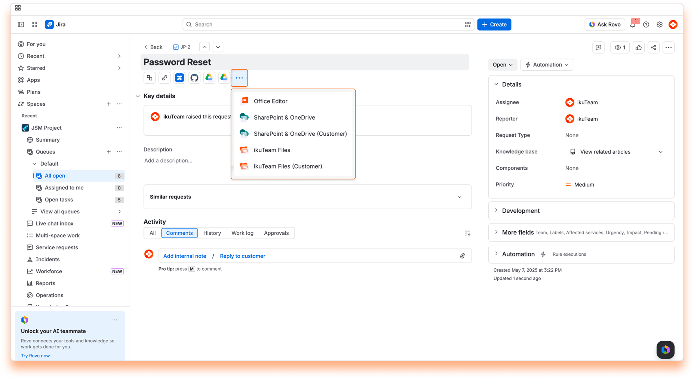The width and height of the screenshot is (694, 379).
Task: Expand the More fields section
Action: (497, 232)
